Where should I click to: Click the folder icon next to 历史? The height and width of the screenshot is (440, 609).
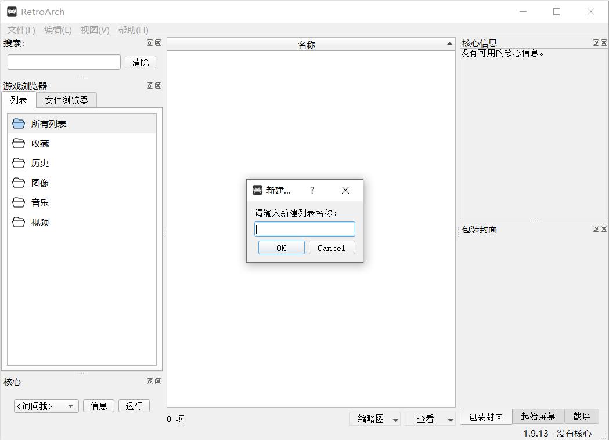[18, 163]
